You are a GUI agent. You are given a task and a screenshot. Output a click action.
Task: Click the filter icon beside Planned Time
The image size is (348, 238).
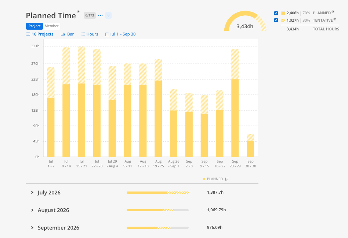[108, 16]
